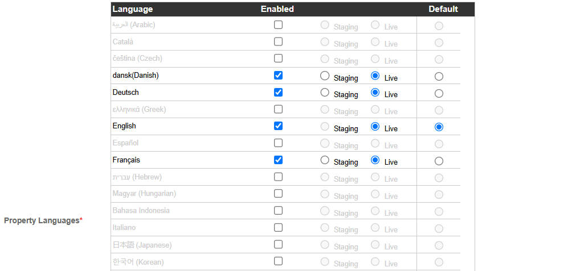Enable the Korean language checkbox
The height and width of the screenshot is (271, 572).
pyautogui.click(x=279, y=261)
